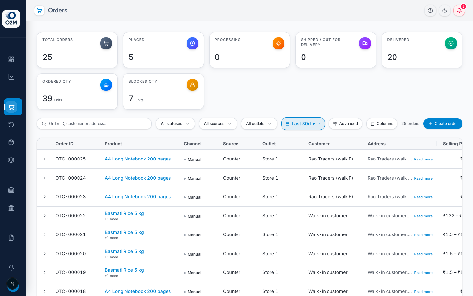Click the Delivered checkmark icon
This screenshot has width=473, height=296.
451,43
